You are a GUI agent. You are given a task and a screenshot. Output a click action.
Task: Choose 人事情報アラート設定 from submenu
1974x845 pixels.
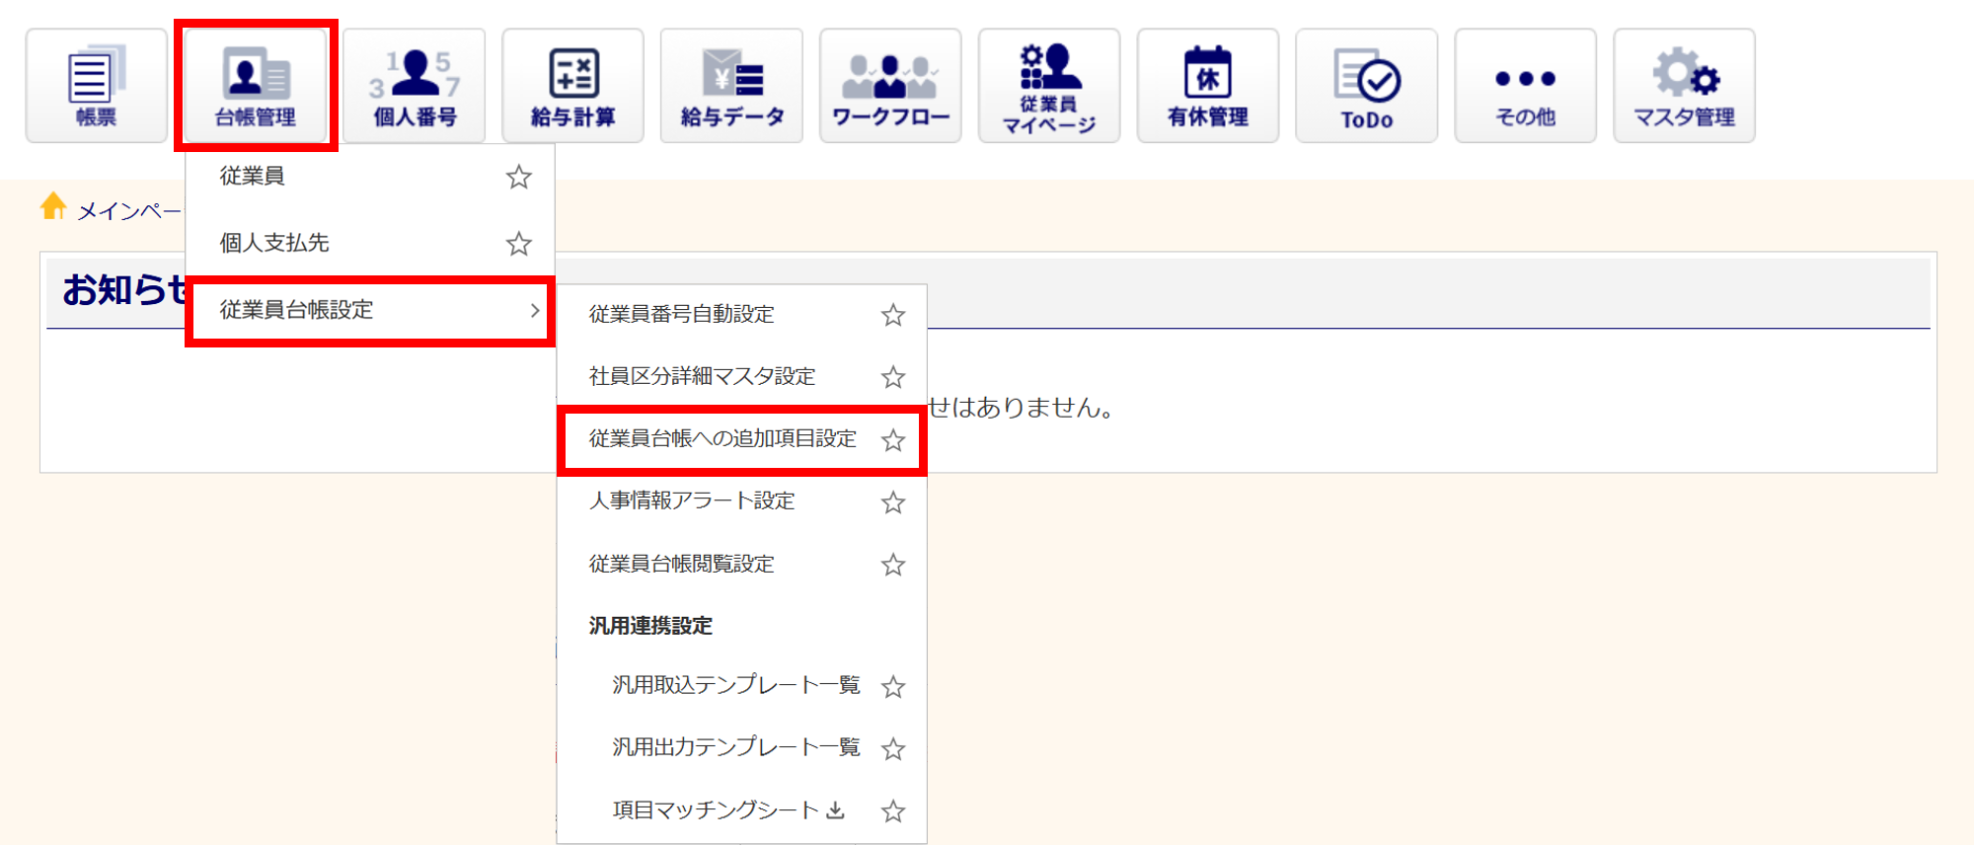click(x=692, y=501)
